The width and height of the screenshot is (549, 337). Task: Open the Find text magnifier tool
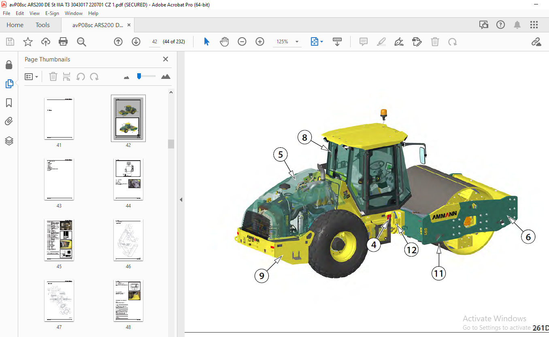click(81, 42)
